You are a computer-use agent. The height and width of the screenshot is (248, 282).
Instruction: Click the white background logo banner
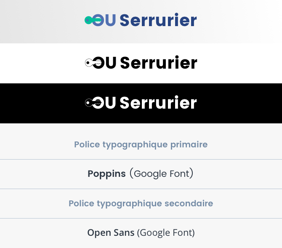141,63
